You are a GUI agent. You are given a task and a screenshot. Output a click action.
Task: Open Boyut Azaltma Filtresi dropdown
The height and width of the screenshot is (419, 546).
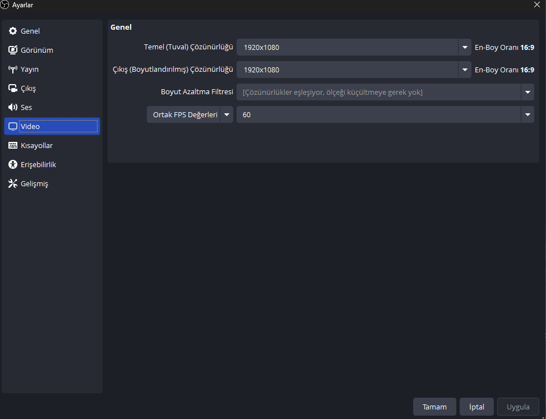385,92
